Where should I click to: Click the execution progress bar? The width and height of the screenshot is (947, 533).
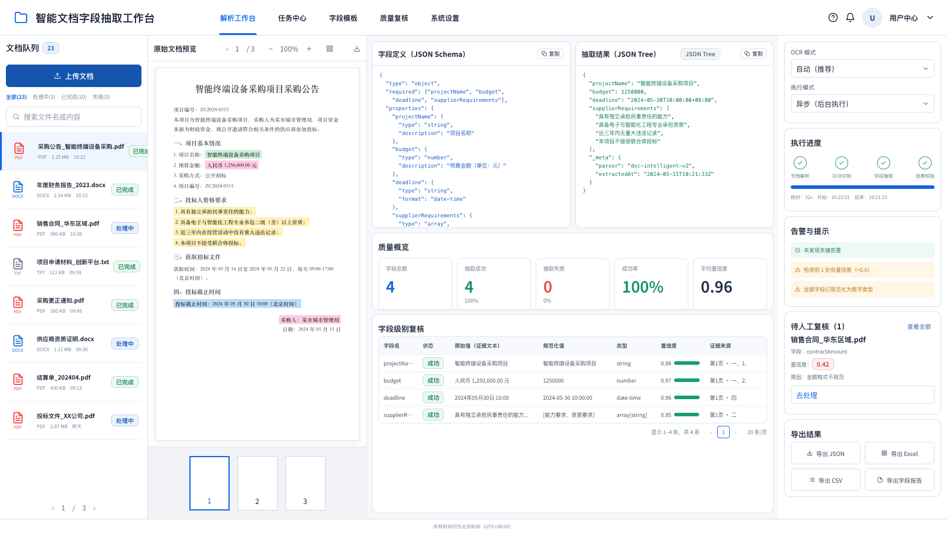(862, 187)
